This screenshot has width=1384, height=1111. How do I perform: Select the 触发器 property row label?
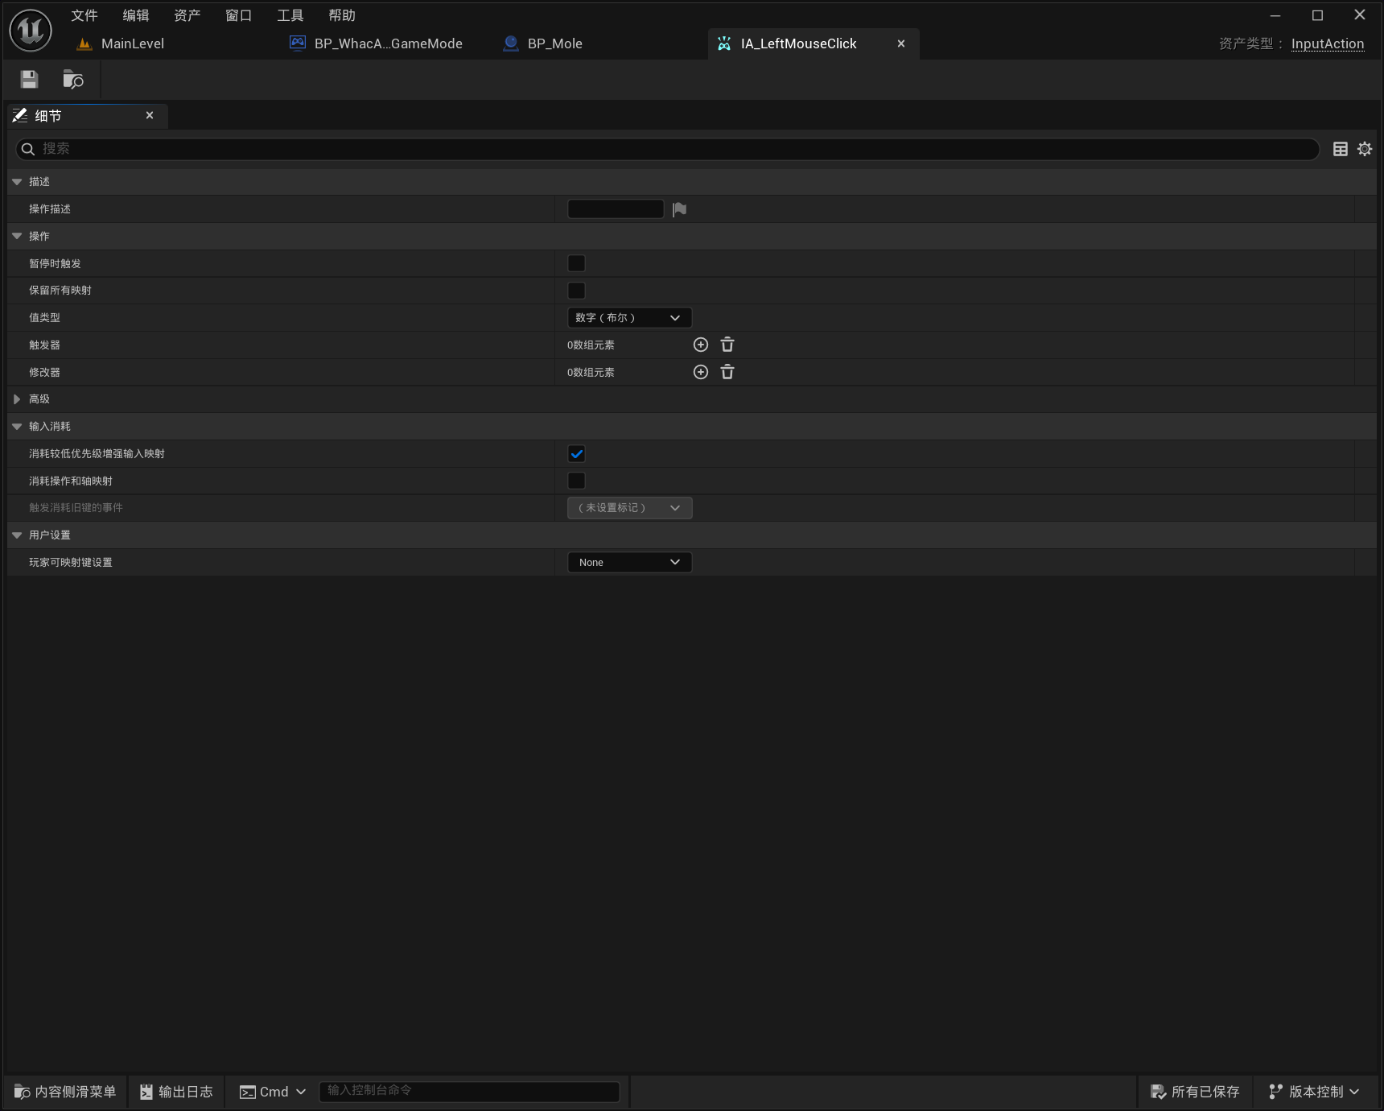coord(45,345)
